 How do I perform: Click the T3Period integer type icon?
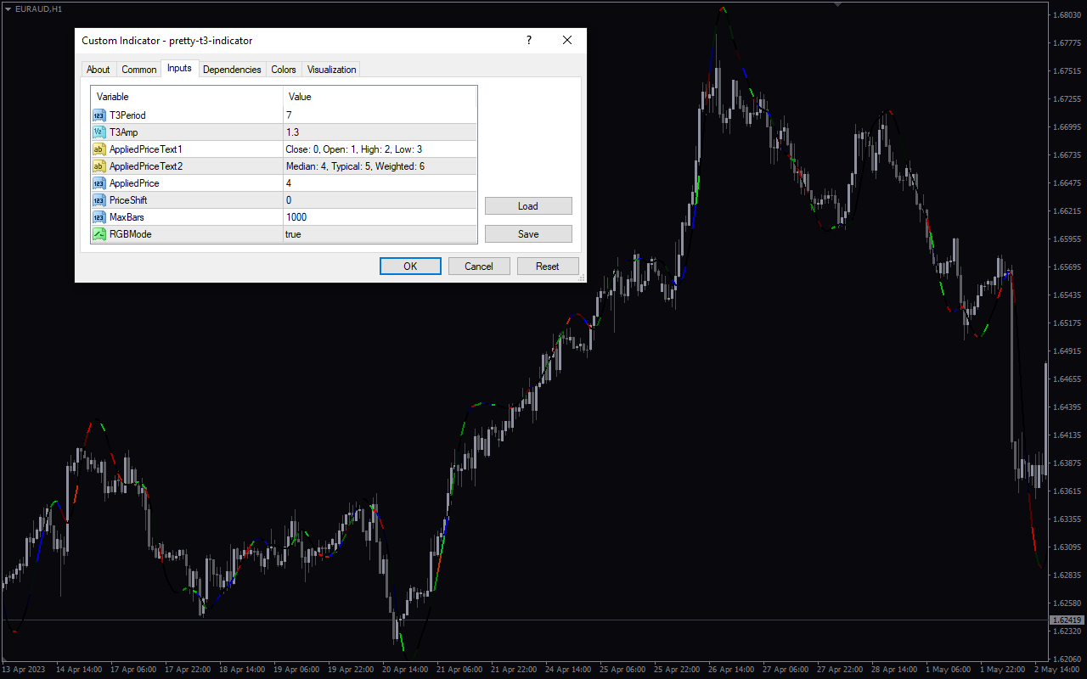click(99, 115)
